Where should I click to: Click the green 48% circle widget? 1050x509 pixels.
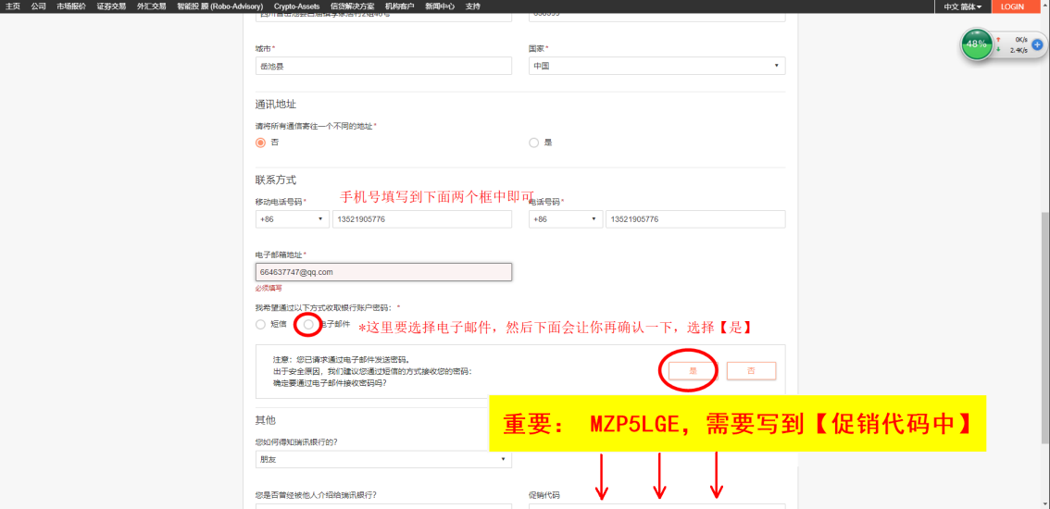point(976,44)
